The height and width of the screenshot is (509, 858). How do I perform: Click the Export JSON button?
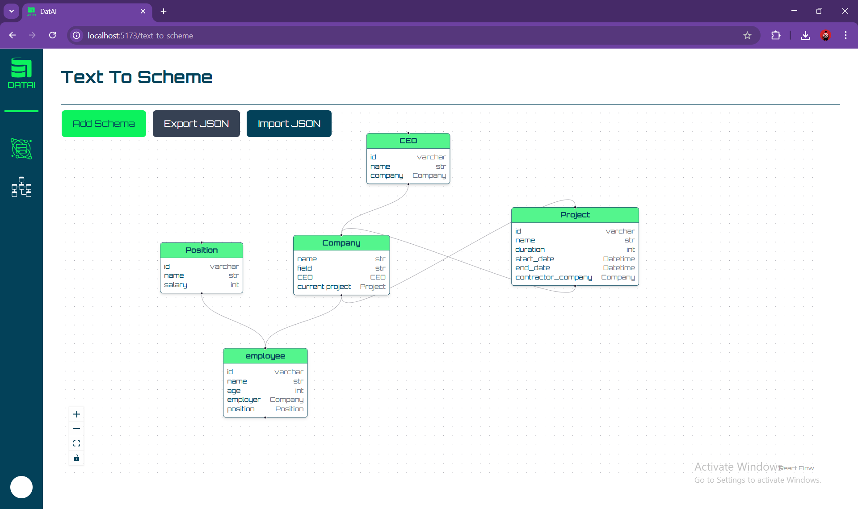pyautogui.click(x=196, y=124)
